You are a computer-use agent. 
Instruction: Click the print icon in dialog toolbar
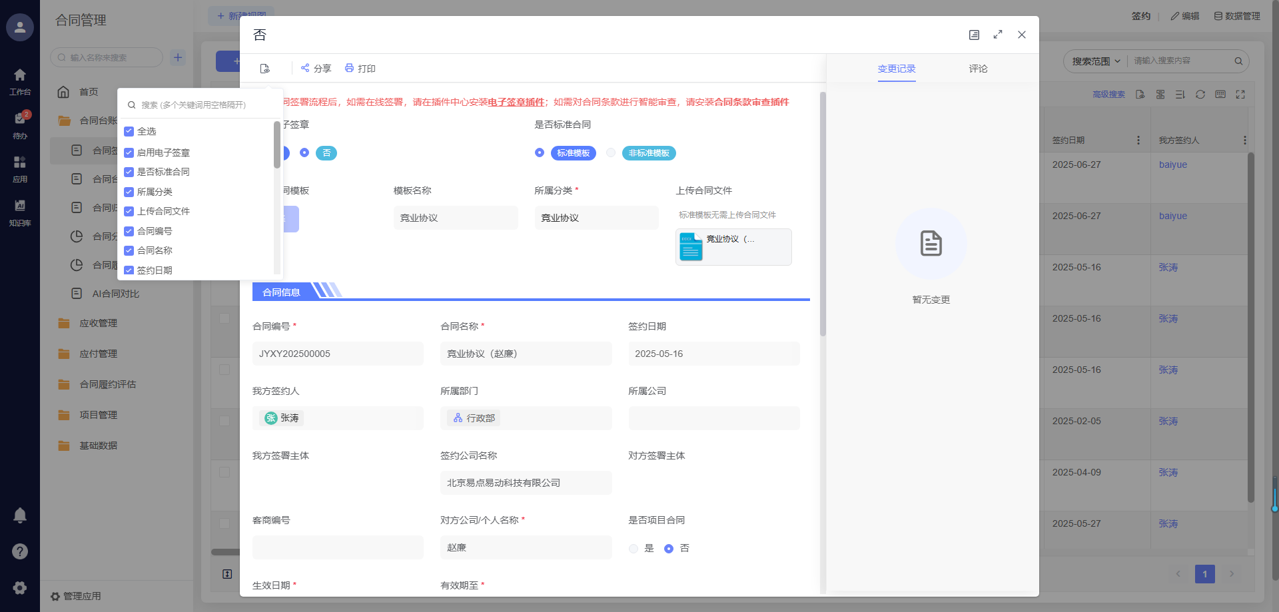click(x=349, y=68)
